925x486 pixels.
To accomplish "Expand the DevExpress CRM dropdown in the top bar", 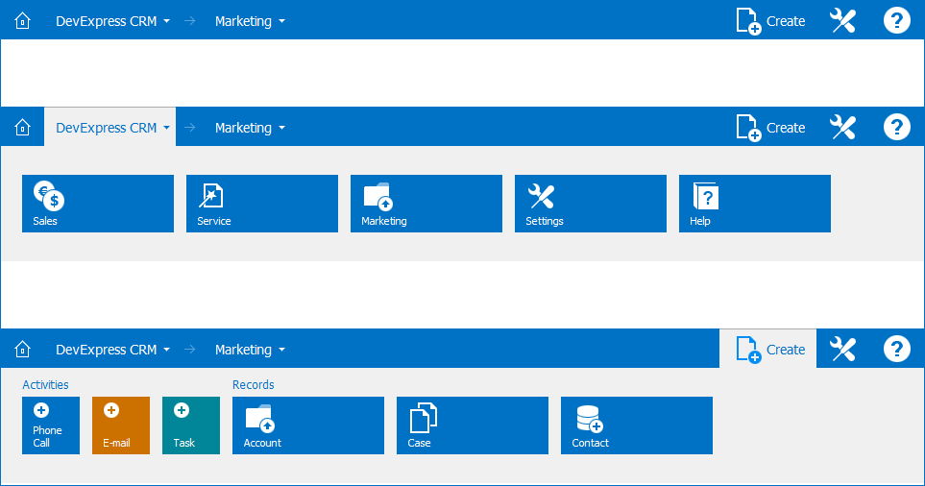I will click(x=112, y=21).
